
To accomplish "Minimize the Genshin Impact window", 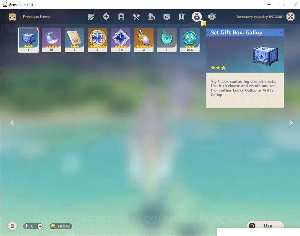I will click(x=269, y=4).
